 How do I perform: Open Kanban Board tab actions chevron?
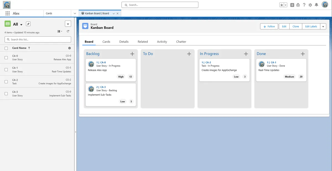pos(113,13)
